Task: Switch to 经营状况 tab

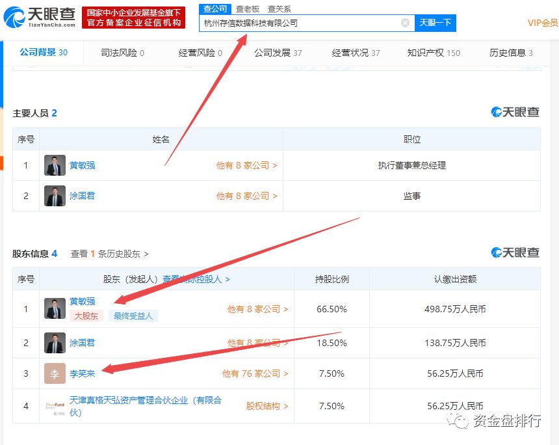Action: [356, 53]
